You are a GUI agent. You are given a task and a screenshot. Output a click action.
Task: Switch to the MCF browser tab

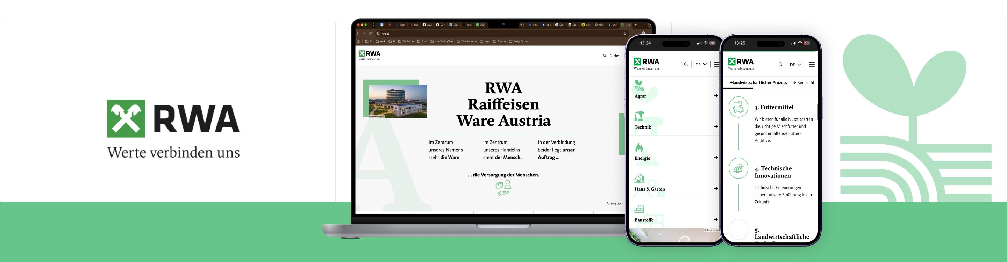point(613,25)
